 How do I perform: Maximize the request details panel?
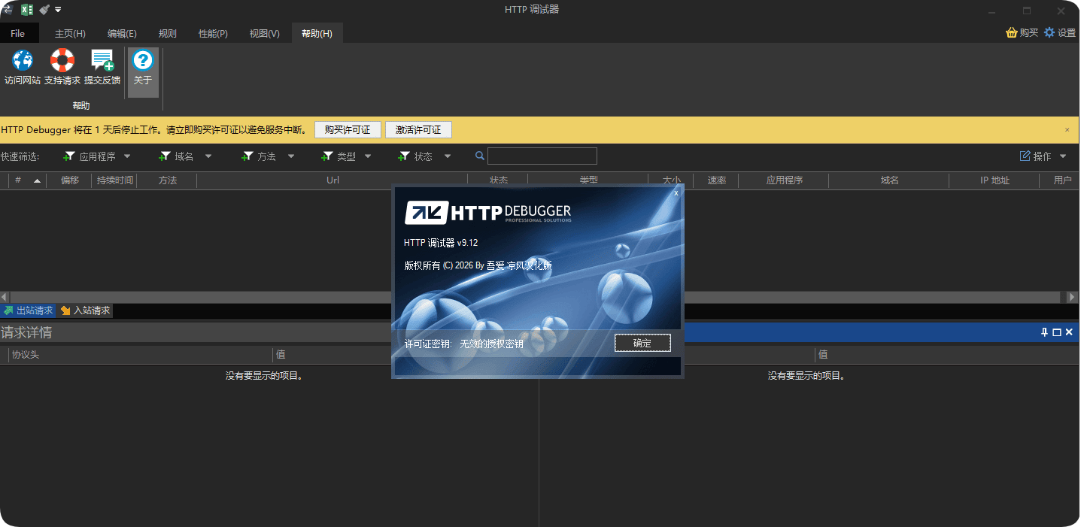pyautogui.click(x=1056, y=332)
